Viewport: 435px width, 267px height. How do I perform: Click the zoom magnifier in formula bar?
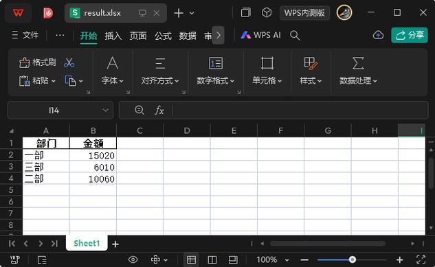click(x=139, y=111)
